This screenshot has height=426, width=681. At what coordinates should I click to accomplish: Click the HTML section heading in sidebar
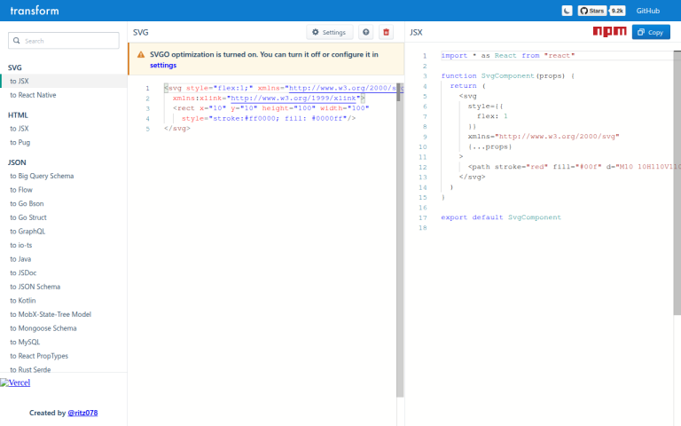coord(18,114)
